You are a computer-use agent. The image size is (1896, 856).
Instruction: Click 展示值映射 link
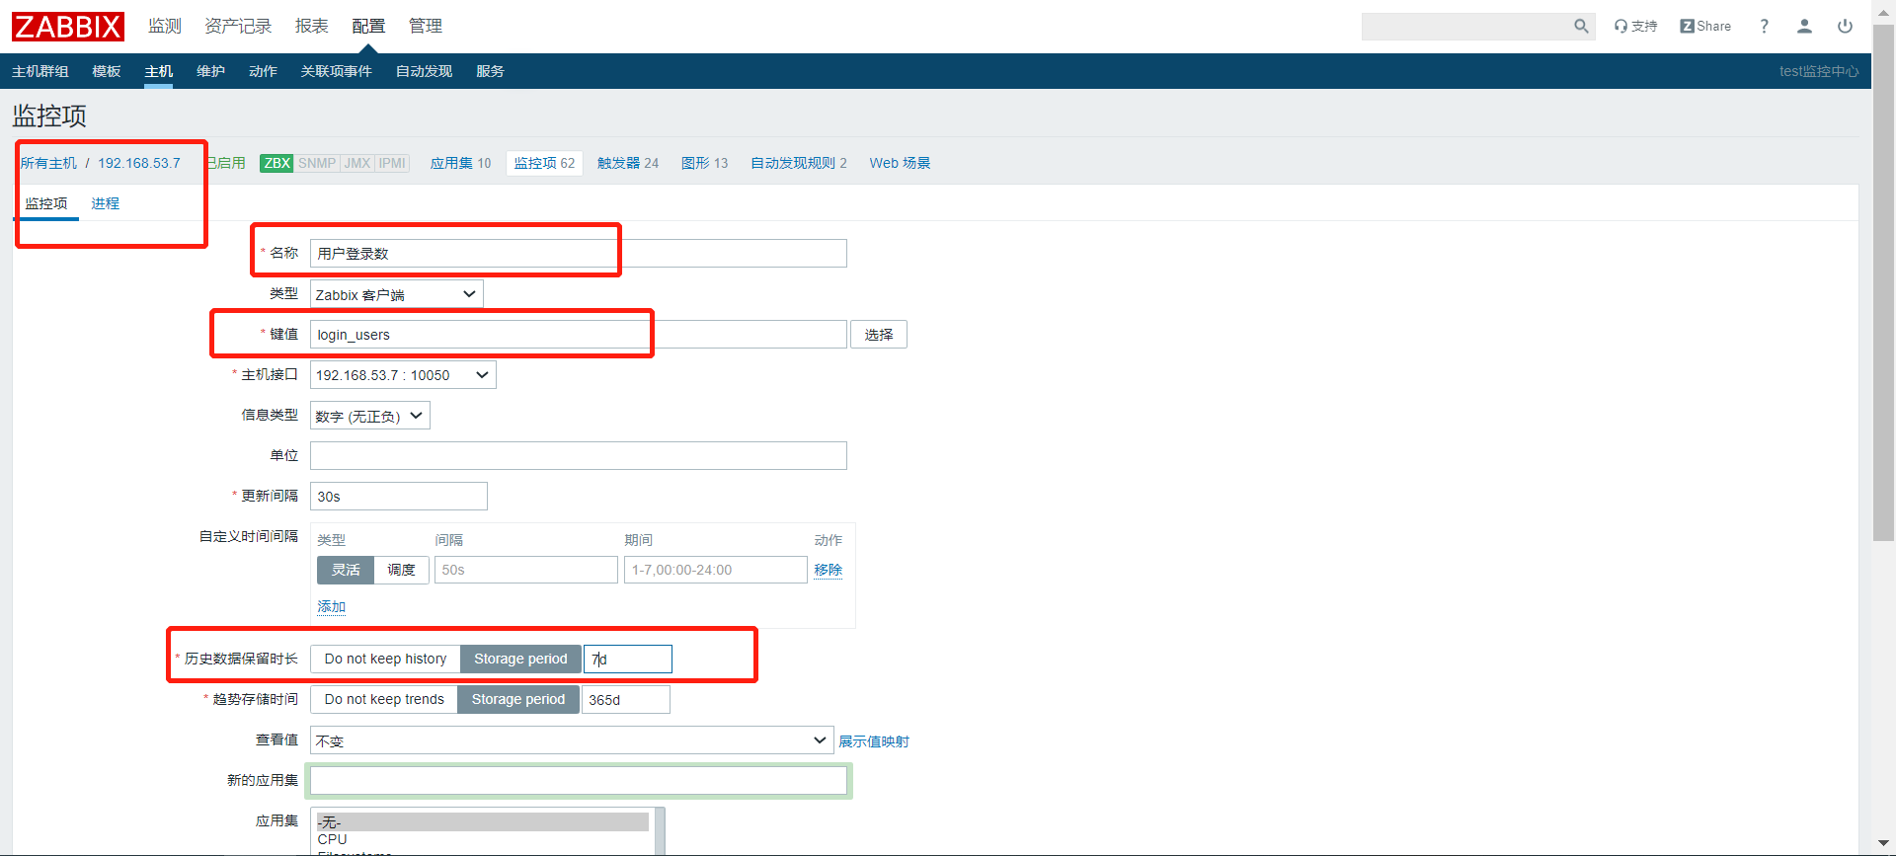pos(874,741)
